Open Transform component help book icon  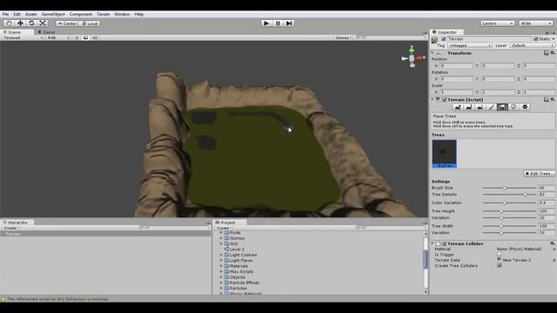click(x=547, y=53)
